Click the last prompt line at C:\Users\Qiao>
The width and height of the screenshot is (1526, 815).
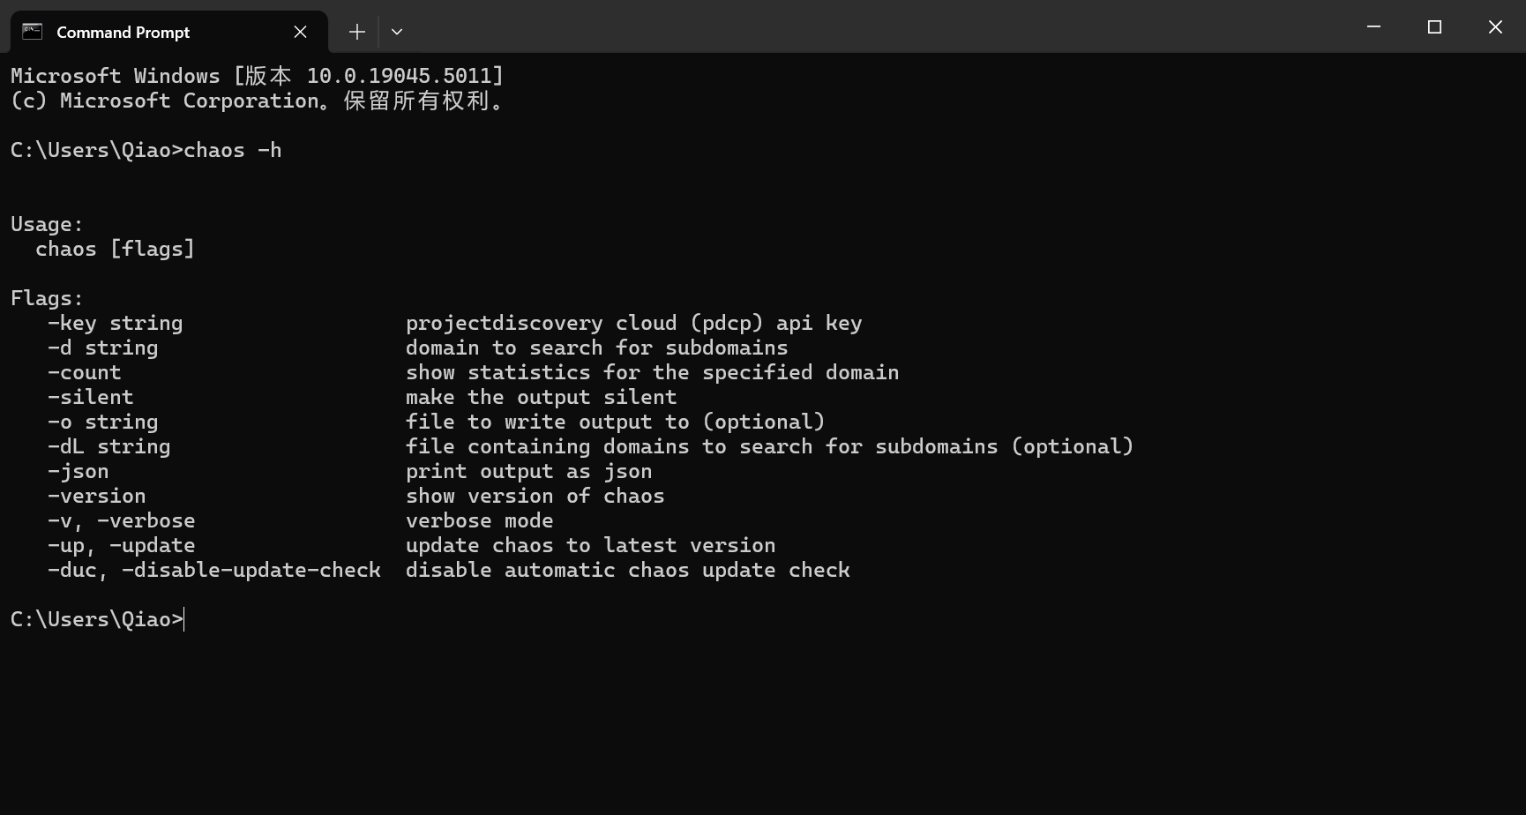pos(97,619)
